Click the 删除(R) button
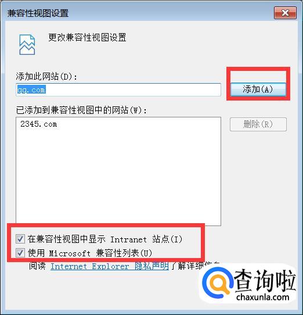 [258, 124]
